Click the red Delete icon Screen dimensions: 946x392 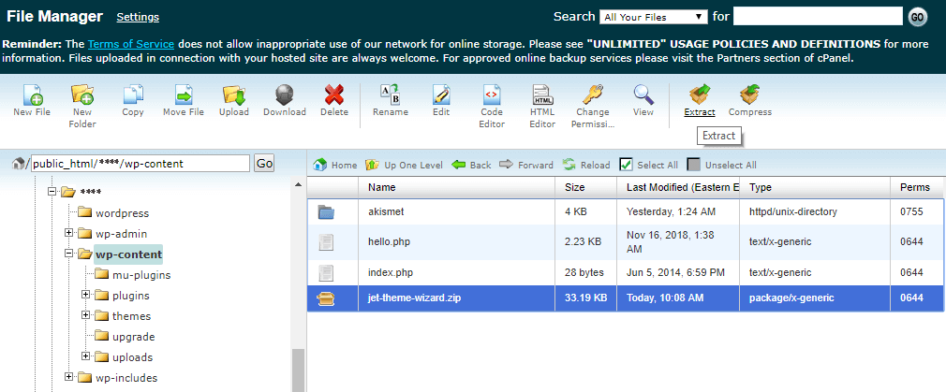tap(334, 95)
